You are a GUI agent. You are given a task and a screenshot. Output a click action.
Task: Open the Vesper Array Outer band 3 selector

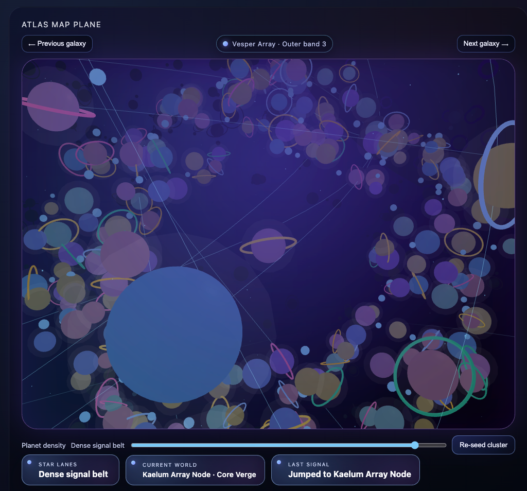274,44
